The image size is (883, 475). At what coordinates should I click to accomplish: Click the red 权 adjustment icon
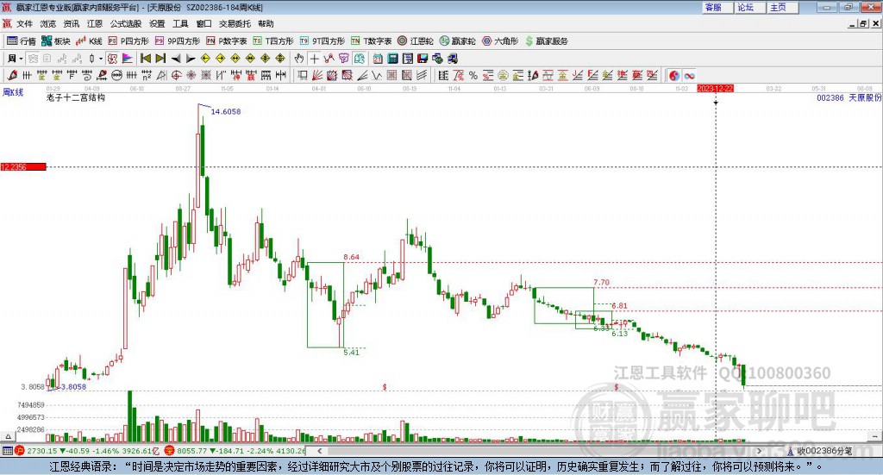(x=113, y=59)
